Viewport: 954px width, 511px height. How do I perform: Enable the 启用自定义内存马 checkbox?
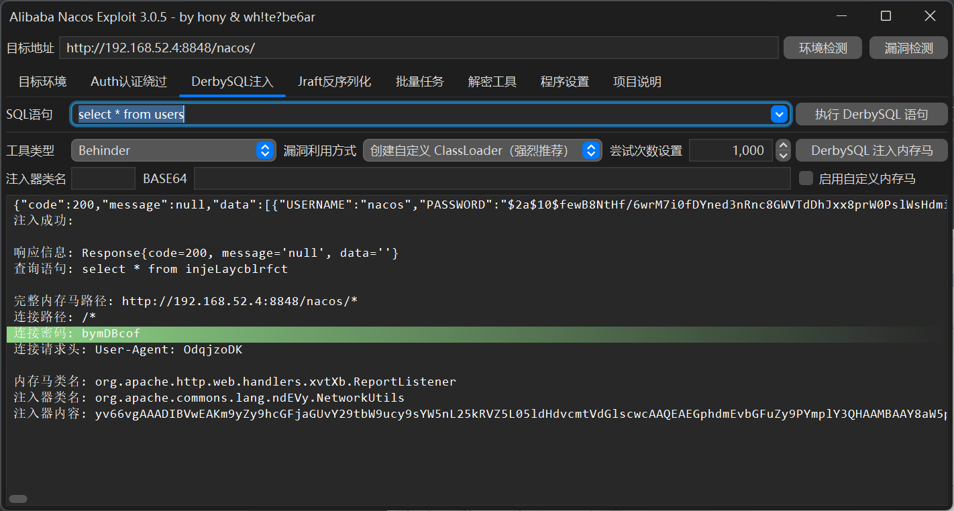(x=806, y=178)
